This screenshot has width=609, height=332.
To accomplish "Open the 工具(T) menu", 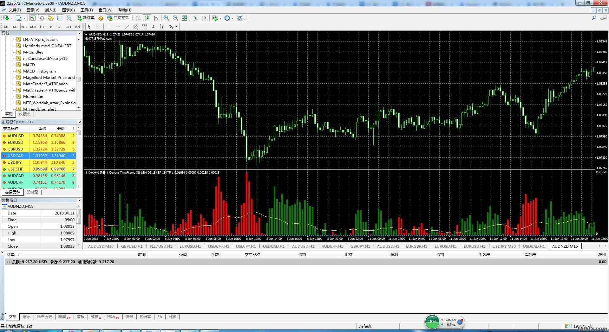I will click(87, 10).
